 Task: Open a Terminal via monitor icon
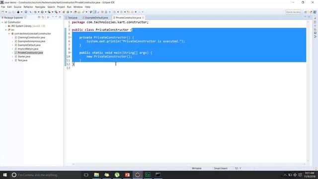[26, 12]
